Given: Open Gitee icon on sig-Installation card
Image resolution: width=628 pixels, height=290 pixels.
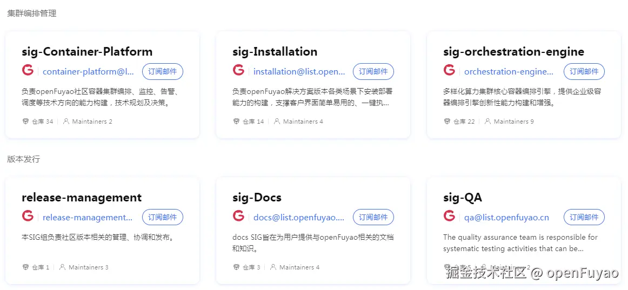Looking at the screenshot, I should click(x=238, y=70).
